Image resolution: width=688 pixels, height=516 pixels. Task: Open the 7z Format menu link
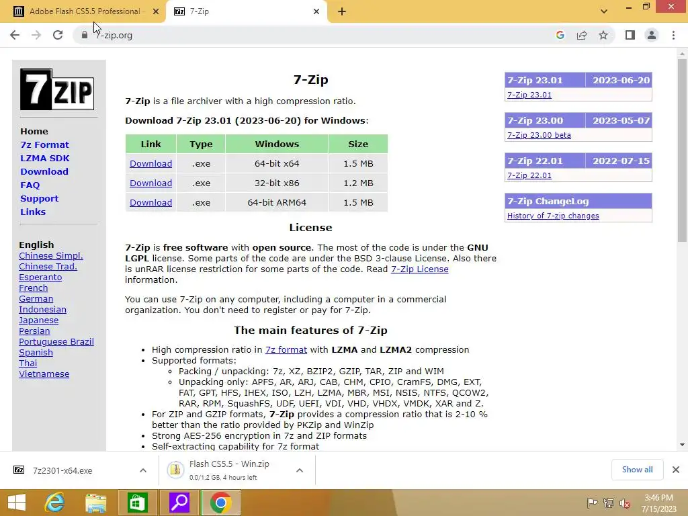(x=45, y=145)
